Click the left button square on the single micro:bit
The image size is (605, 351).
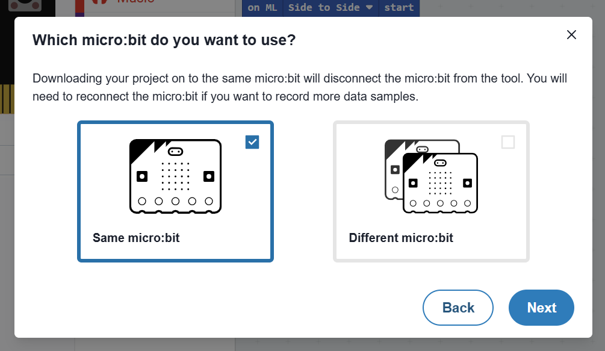pos(142,176)
